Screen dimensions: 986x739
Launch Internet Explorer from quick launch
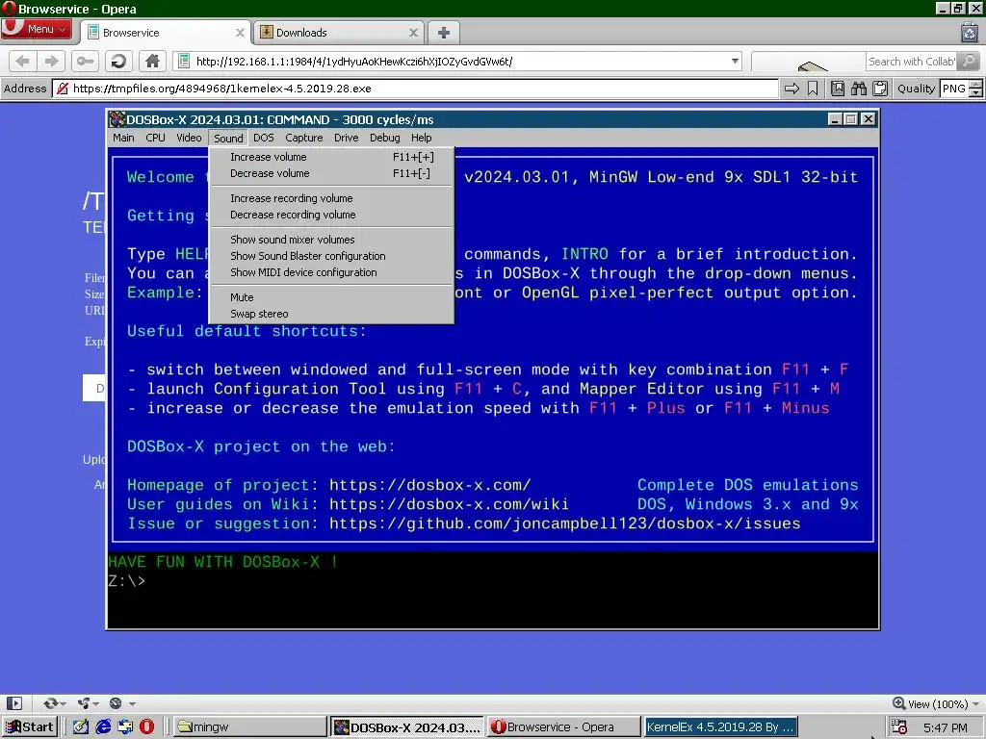103,727
